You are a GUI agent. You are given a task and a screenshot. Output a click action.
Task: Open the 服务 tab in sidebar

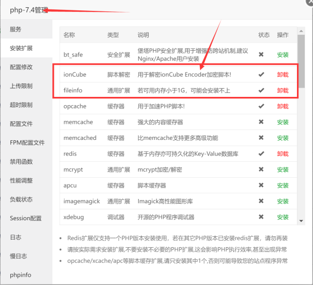tap(16, 30)
